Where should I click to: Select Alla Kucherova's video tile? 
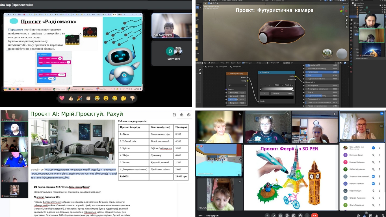click(x=172, y=25)
